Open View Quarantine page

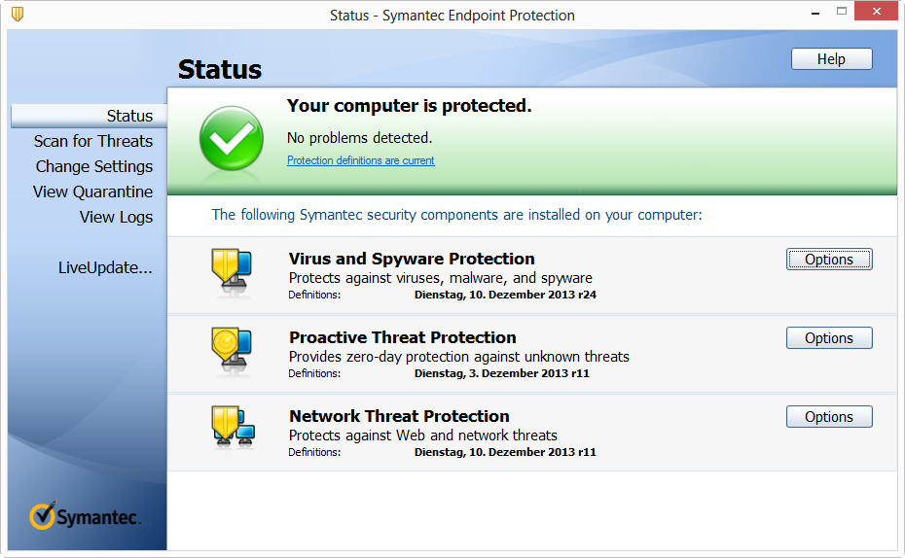point(92,192)
